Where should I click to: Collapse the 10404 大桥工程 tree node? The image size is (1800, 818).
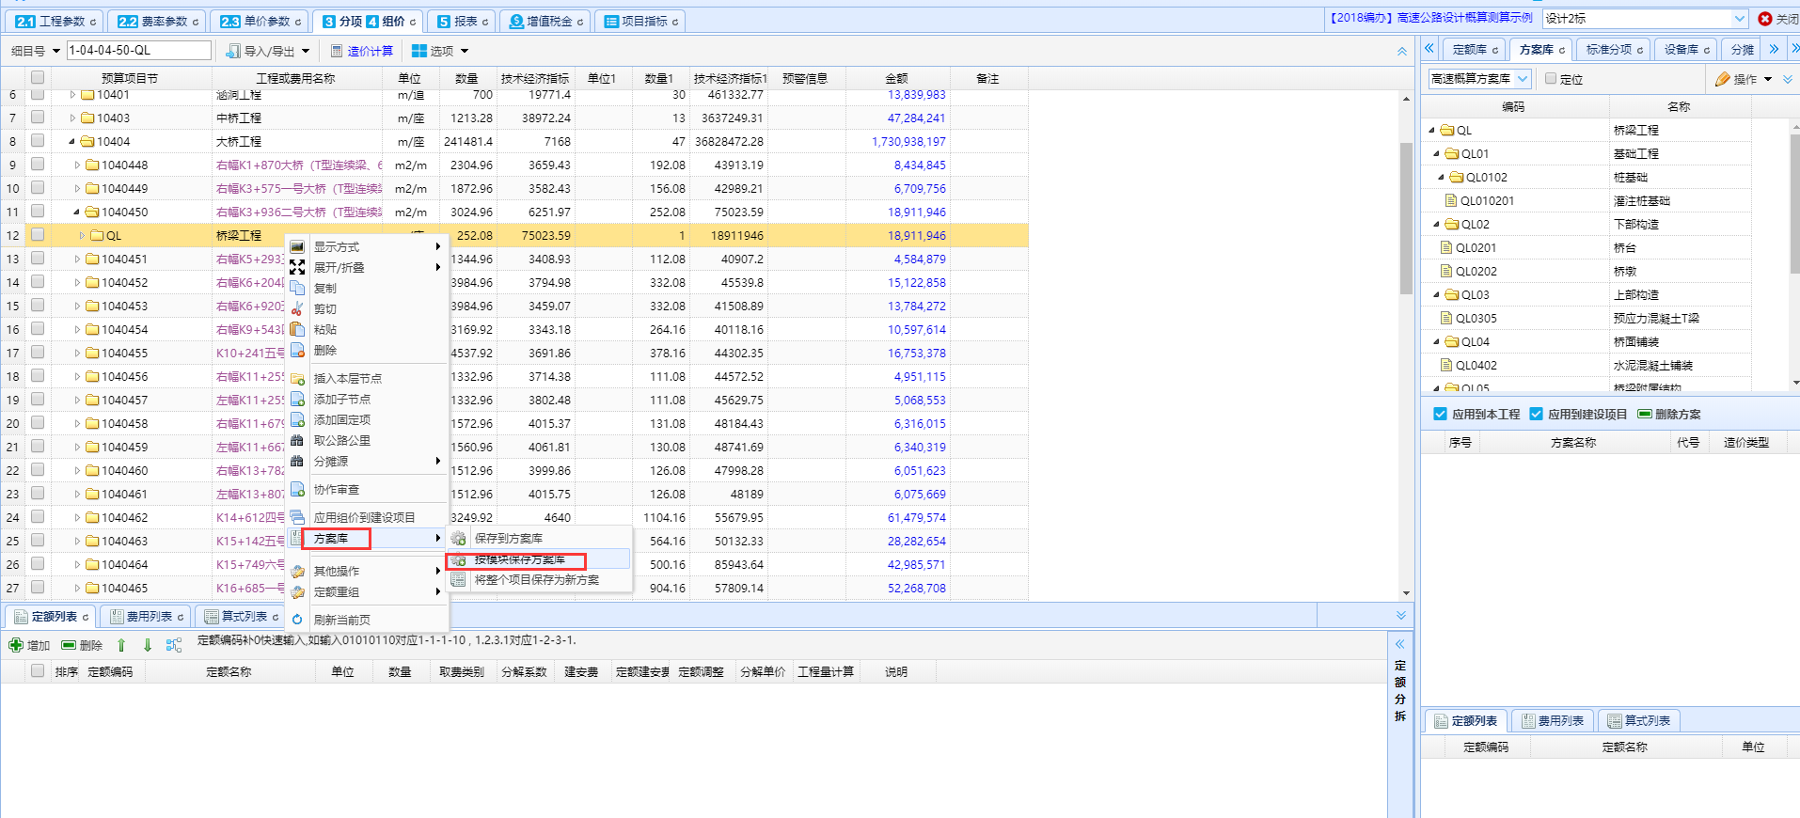(x=72, y=141)
